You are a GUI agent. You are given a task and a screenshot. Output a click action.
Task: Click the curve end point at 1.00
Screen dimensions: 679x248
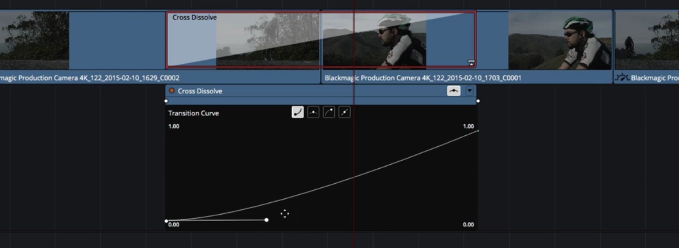pyautogui.click(x=478, y=131)
